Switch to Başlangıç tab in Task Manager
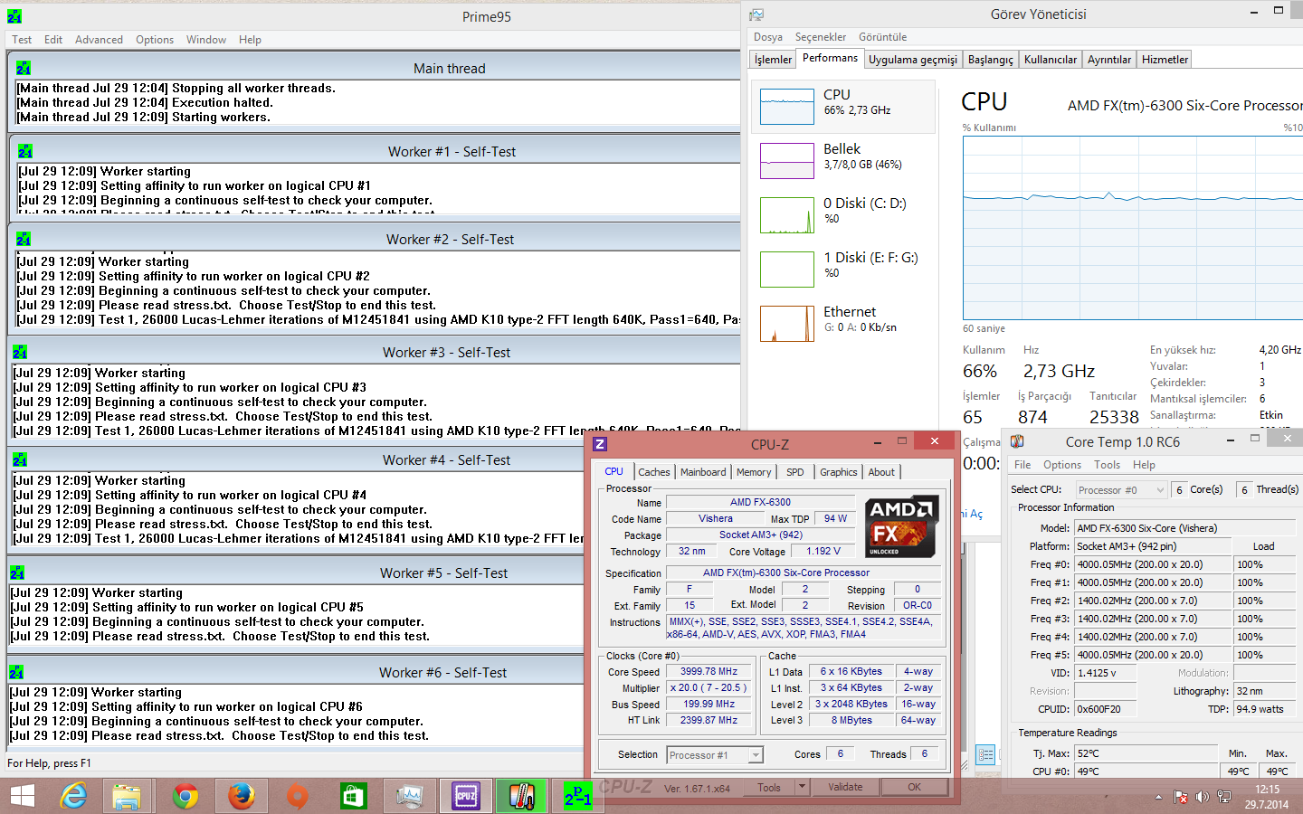Viewport: 1303px width, 814px height. 991,60
